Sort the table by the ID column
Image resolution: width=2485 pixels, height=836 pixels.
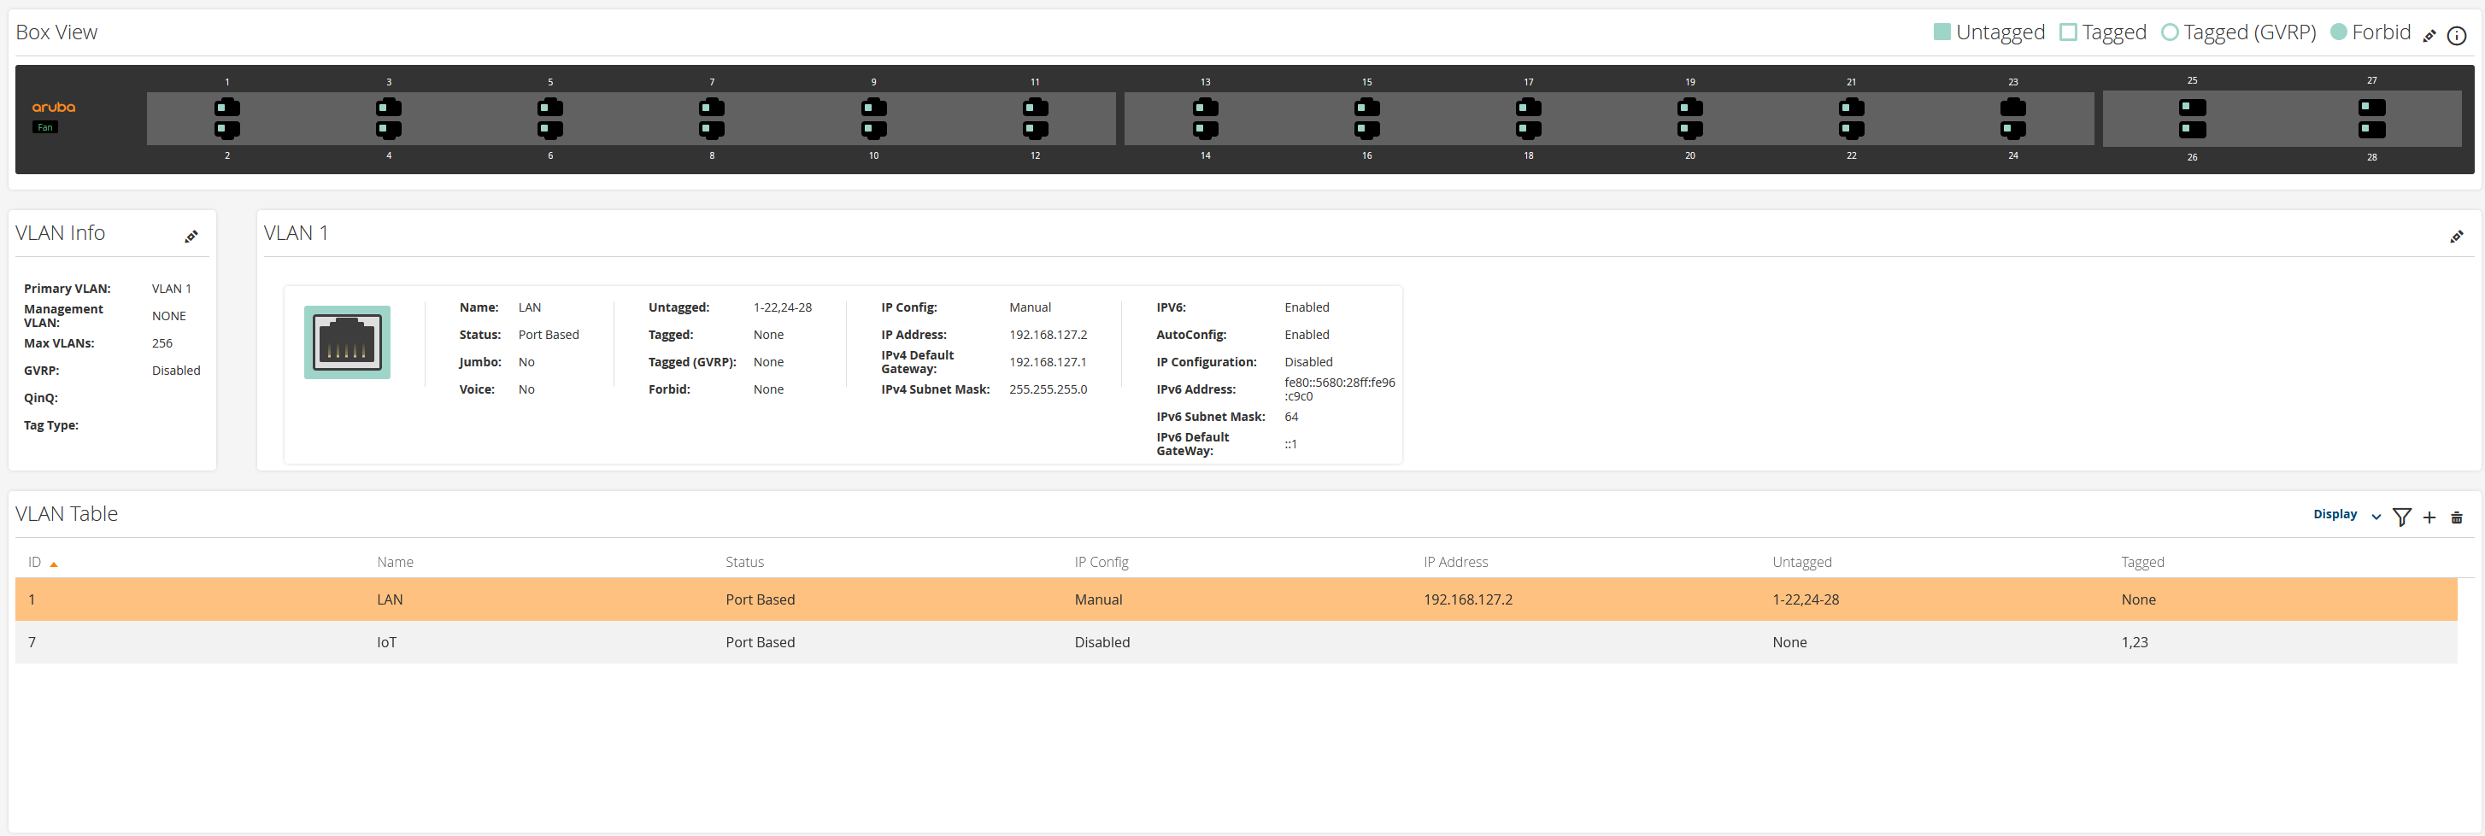(x=35, y=562)
